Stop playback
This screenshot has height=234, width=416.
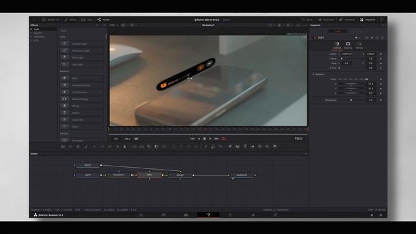205,138
